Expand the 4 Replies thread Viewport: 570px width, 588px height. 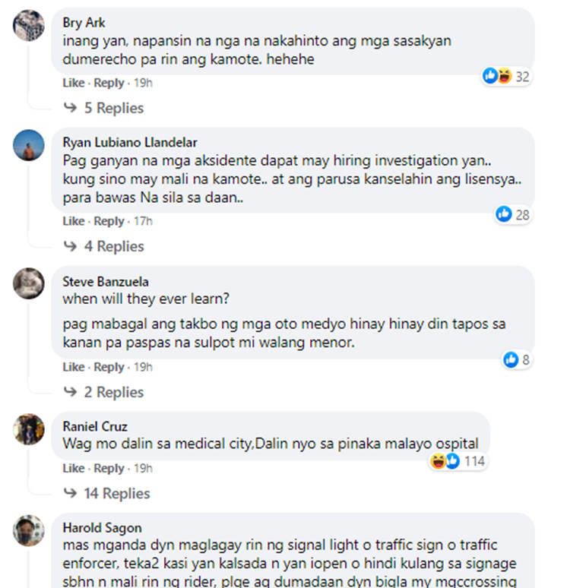(104, 246)
